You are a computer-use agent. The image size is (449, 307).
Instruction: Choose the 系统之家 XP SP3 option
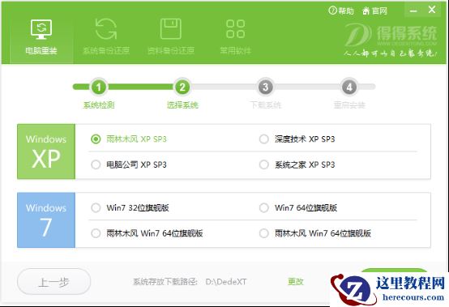[x=297, y=164]
